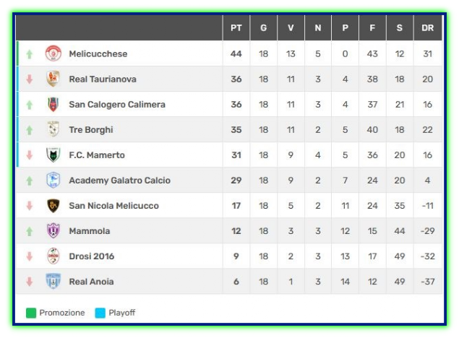This screenshot has width=459, height=338.
Task: Open the F.C. Mamerto wolf crest
Action: click(53, 155)
